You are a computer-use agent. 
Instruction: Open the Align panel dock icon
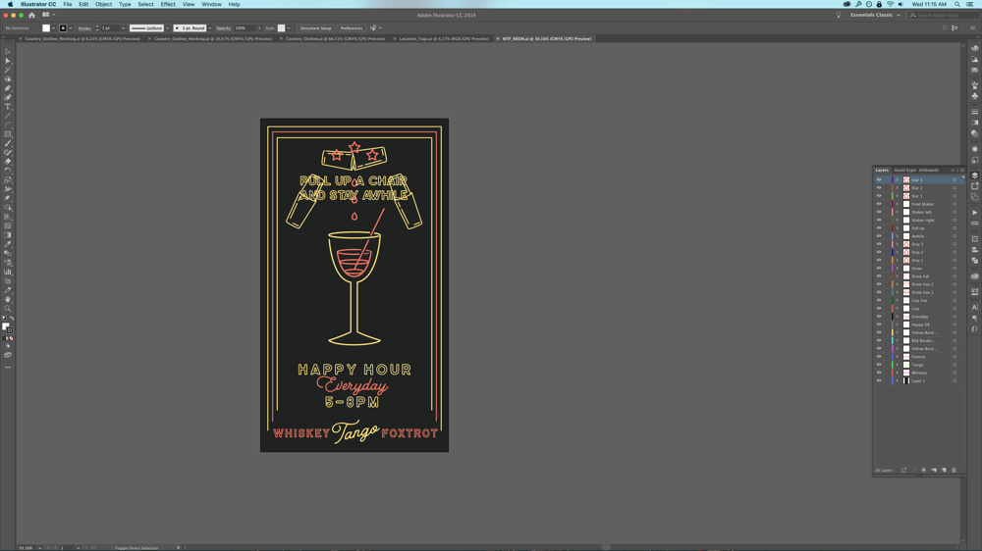974,250
